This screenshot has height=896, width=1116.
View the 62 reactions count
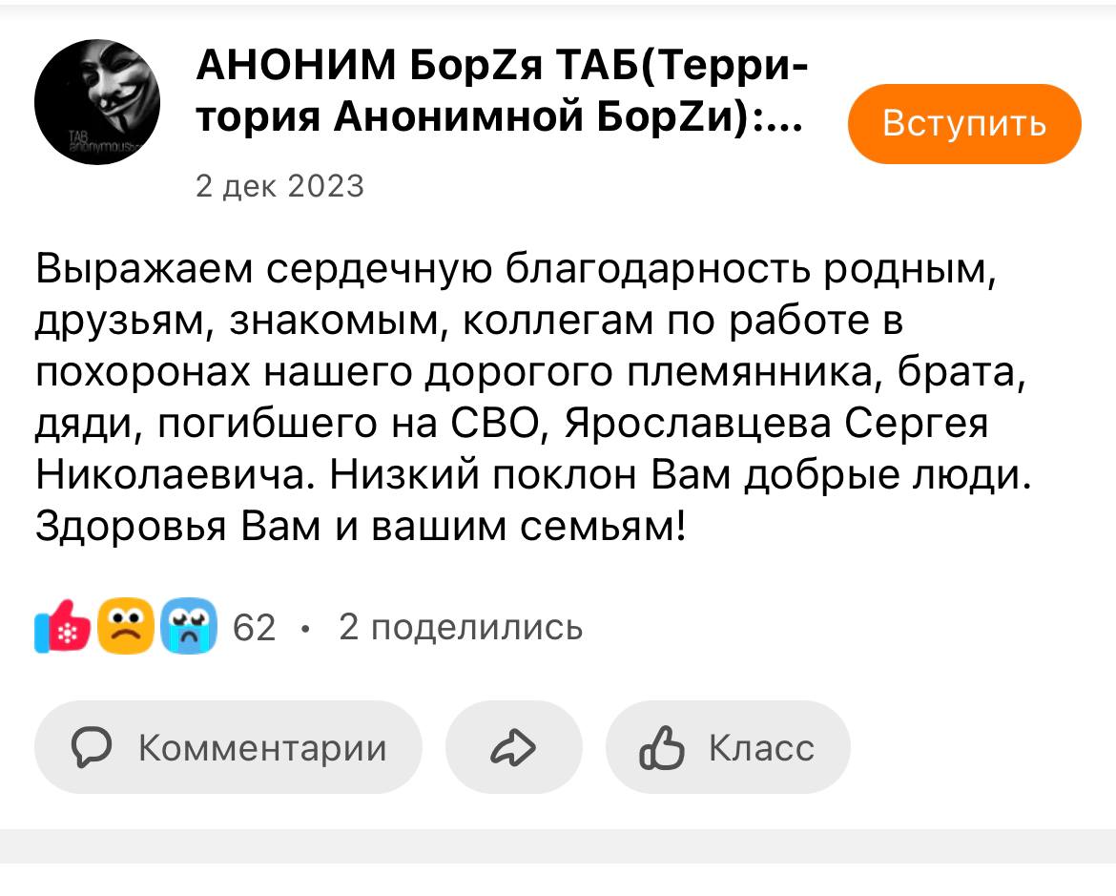255,628
